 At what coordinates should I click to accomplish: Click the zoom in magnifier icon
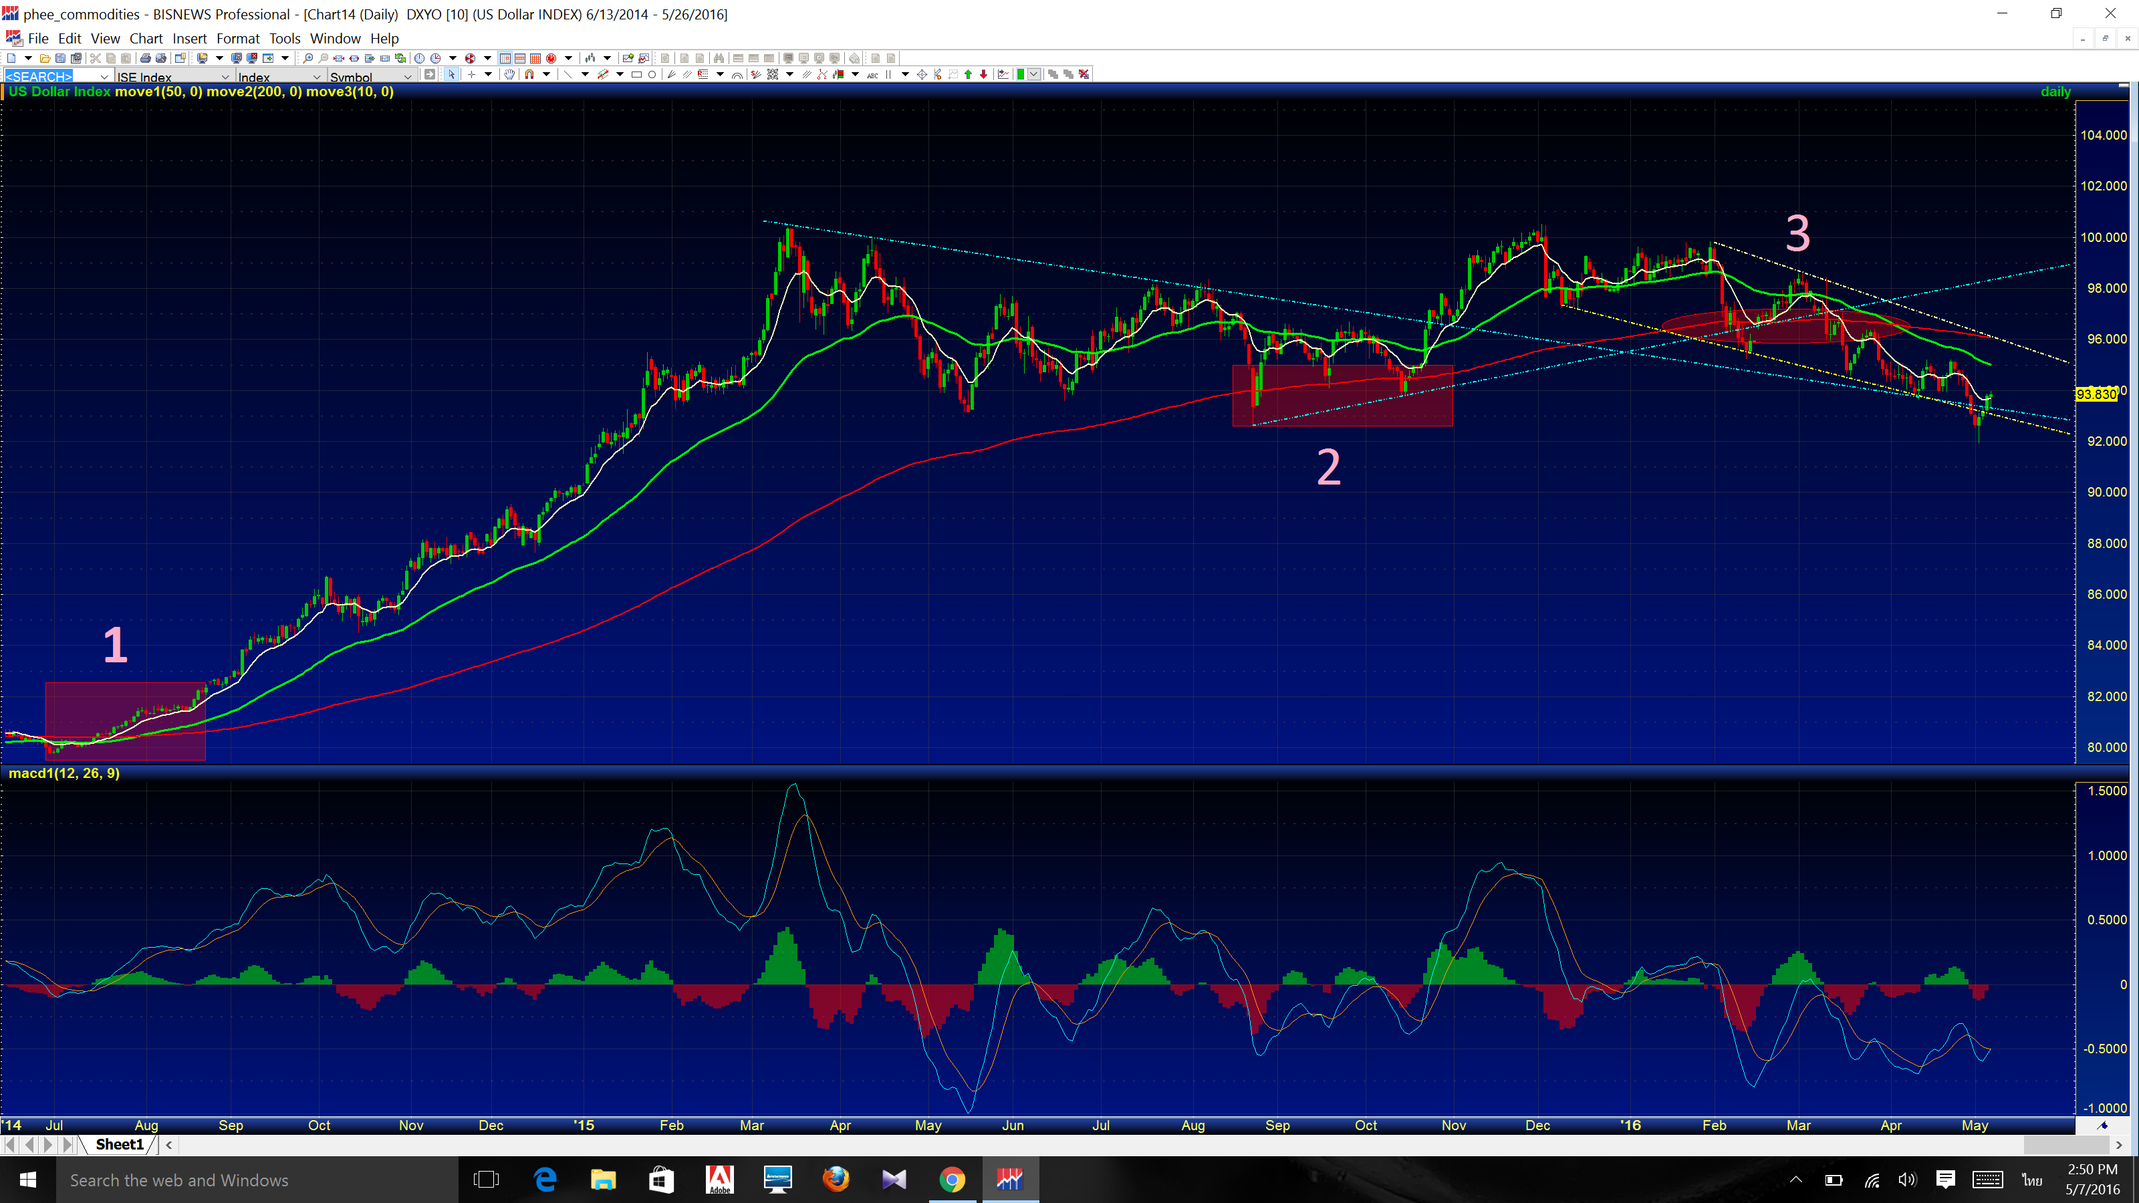[308, 58]
